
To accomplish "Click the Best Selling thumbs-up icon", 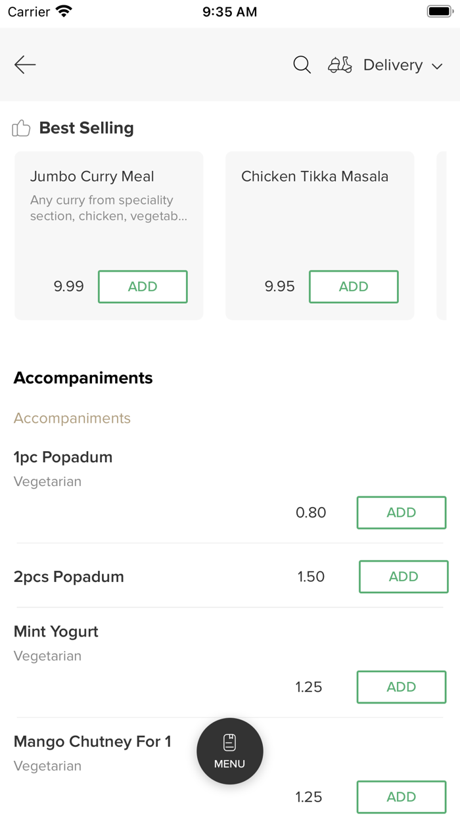I will pyautogui.click(x=21, y=128).
